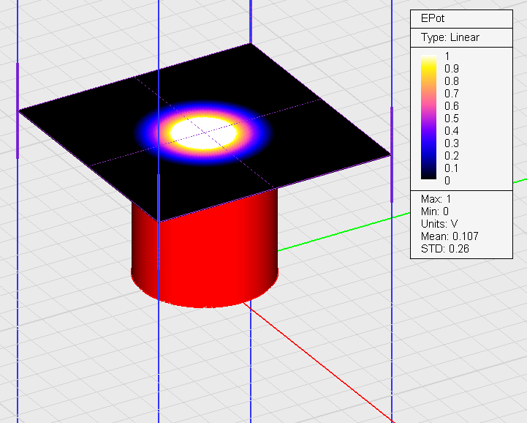Select the Max: 1 statistic line

(x=436, y=199)
